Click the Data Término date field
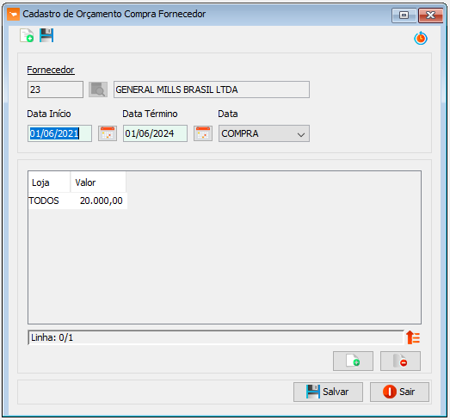Image resolution: width=450 pixels, height=420 pixels. pos(155,133)
